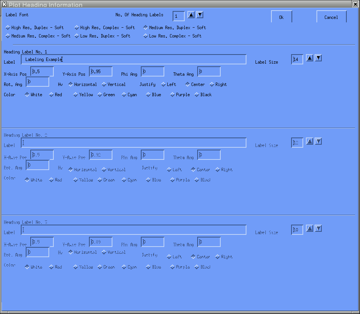
Task: Set Label 1 justification to Right
Action: pos(218,84)
